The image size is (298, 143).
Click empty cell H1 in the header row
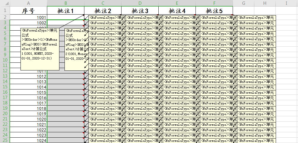tap(265, 10)
